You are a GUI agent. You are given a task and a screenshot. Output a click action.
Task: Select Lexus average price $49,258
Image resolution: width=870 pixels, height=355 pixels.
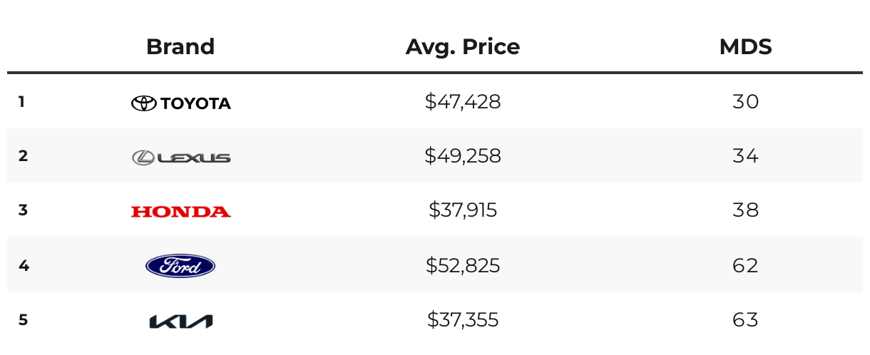pos(463,156)
